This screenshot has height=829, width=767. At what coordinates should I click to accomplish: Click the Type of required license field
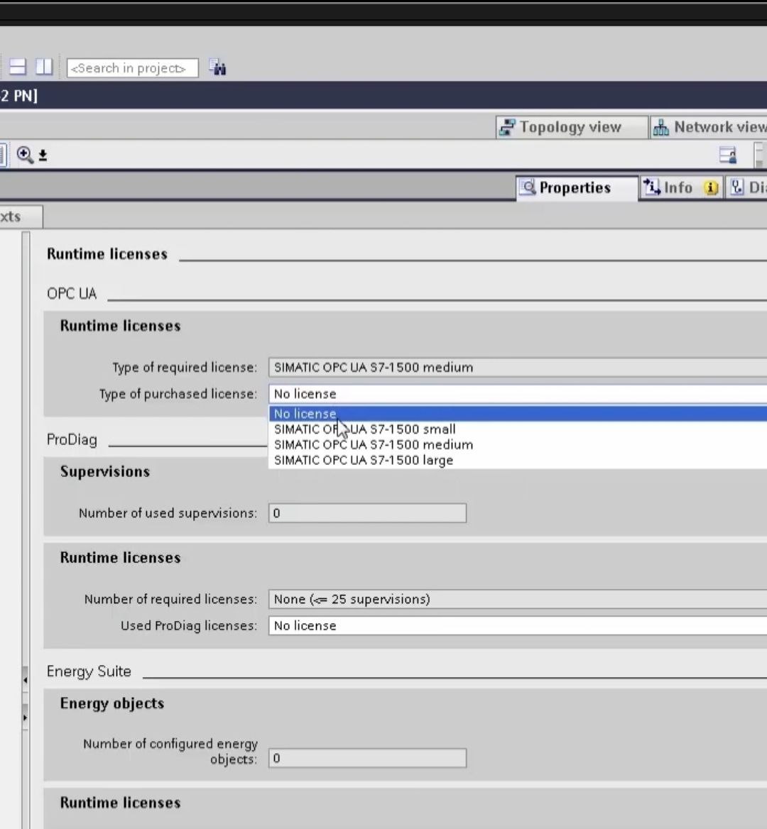517,368
